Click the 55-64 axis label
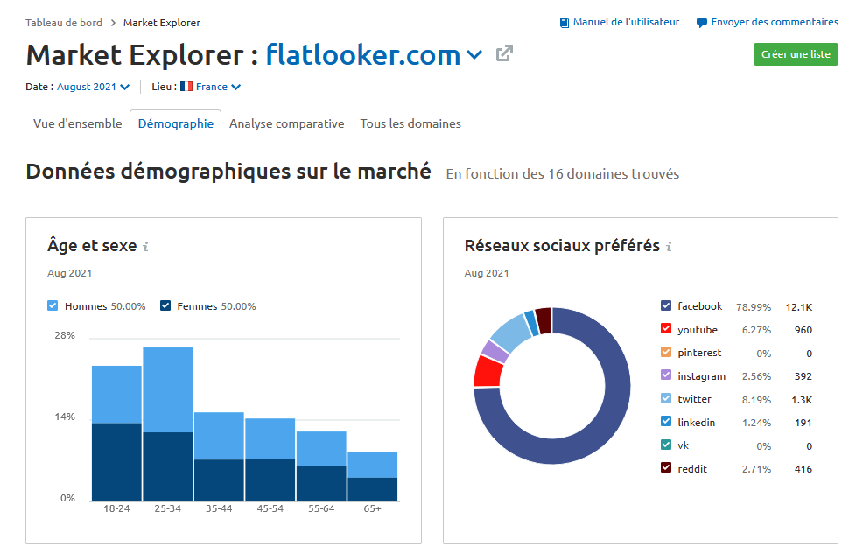The width and height of the screenshot is (856, 554). 321,508
